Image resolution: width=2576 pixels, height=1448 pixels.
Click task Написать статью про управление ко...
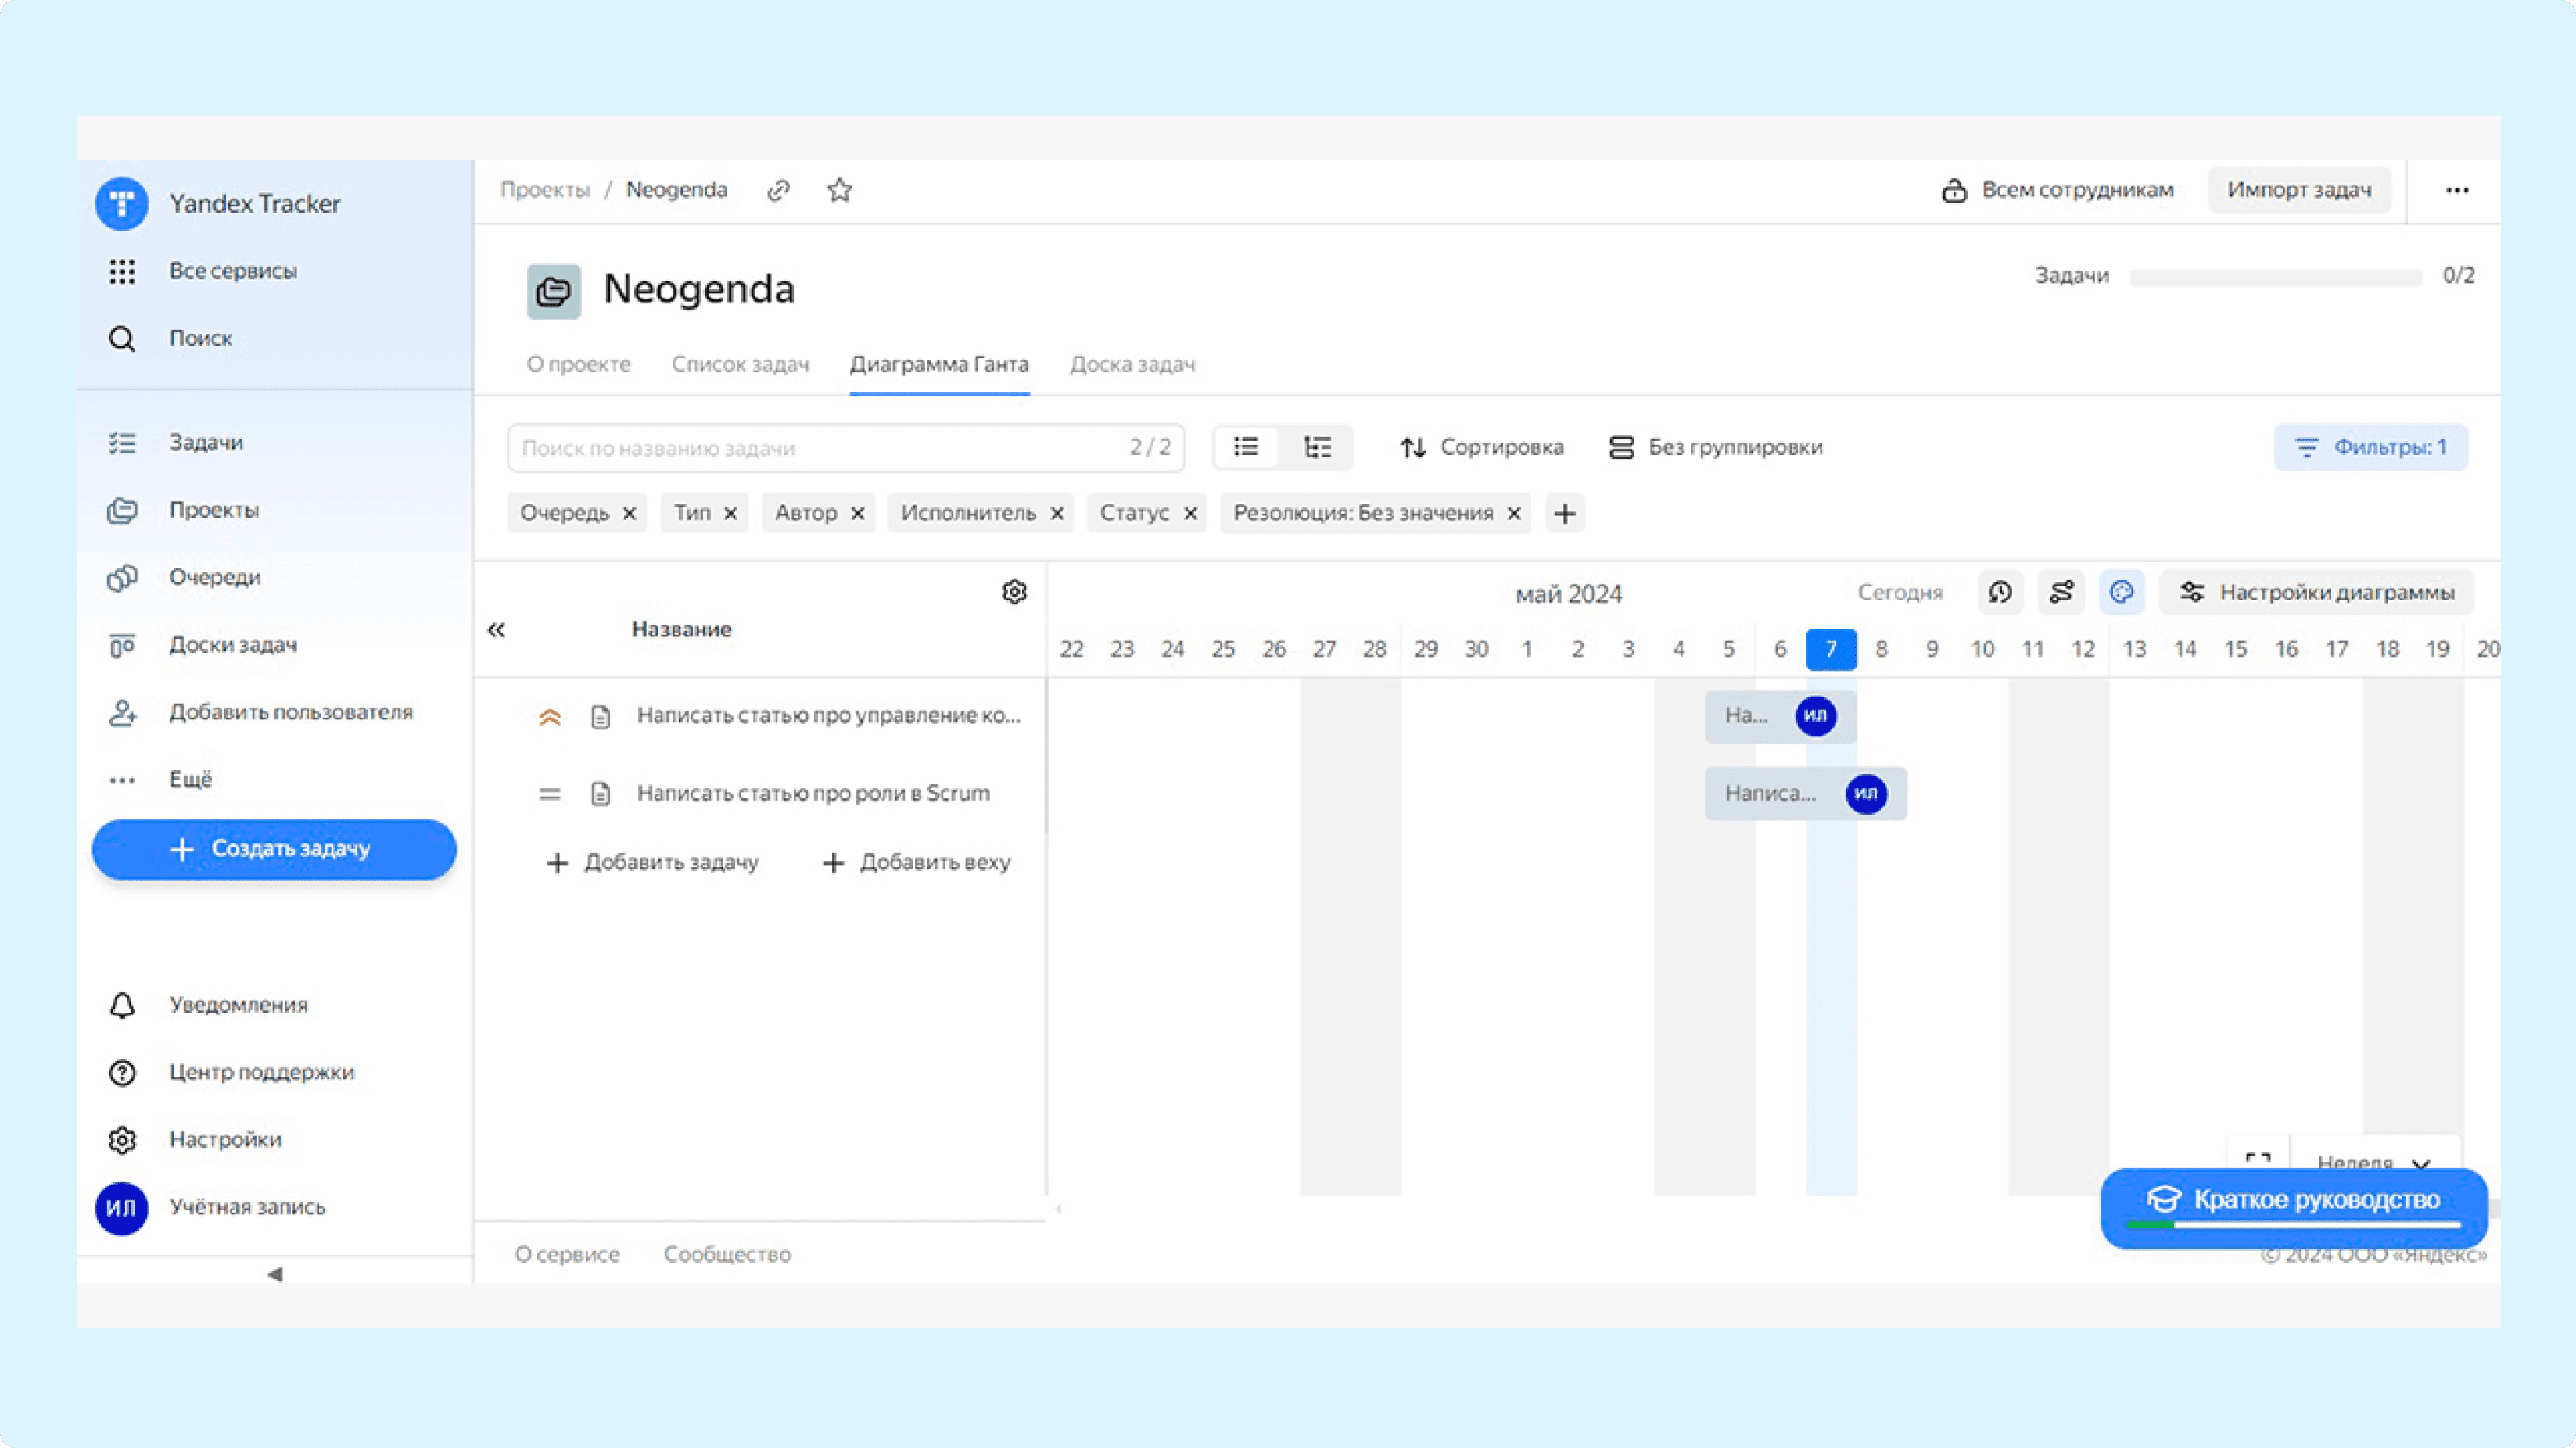pos(828,716)
